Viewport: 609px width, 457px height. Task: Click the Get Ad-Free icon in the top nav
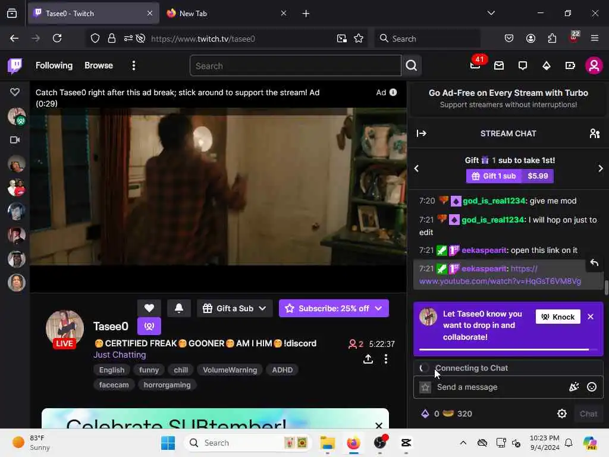(570, 65)
